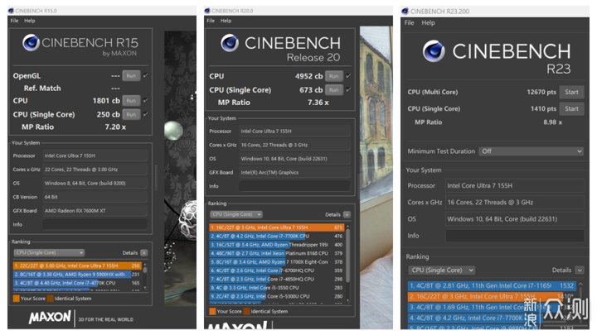Click the R20 ranking list scrollbar

pyautogui.click(x=347, y=264)
